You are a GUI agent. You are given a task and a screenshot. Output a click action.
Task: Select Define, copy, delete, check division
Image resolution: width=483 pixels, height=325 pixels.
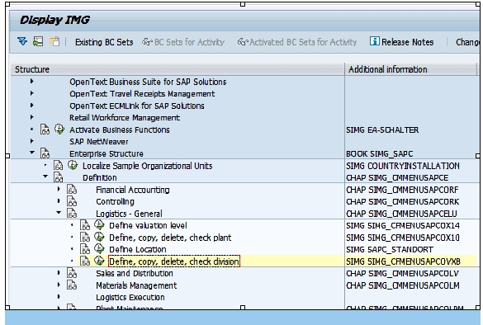pyautogui.click(x=174, y=261)
